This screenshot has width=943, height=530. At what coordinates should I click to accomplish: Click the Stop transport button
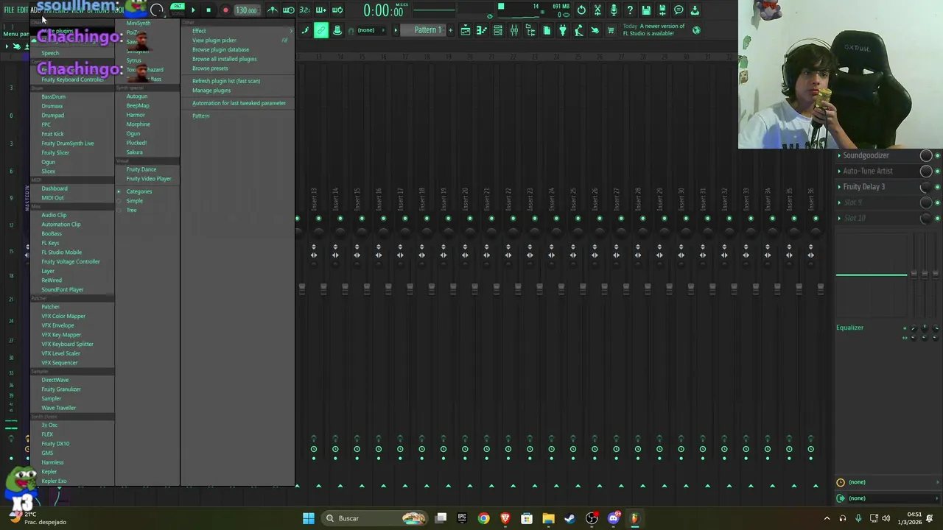click(208, 10)
